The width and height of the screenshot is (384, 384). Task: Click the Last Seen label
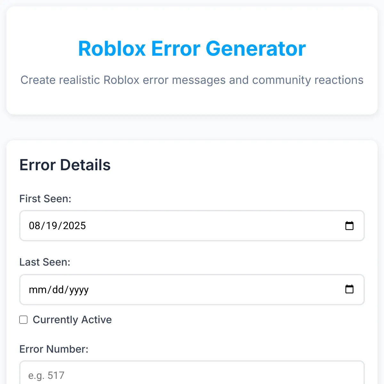click(45, 262)
